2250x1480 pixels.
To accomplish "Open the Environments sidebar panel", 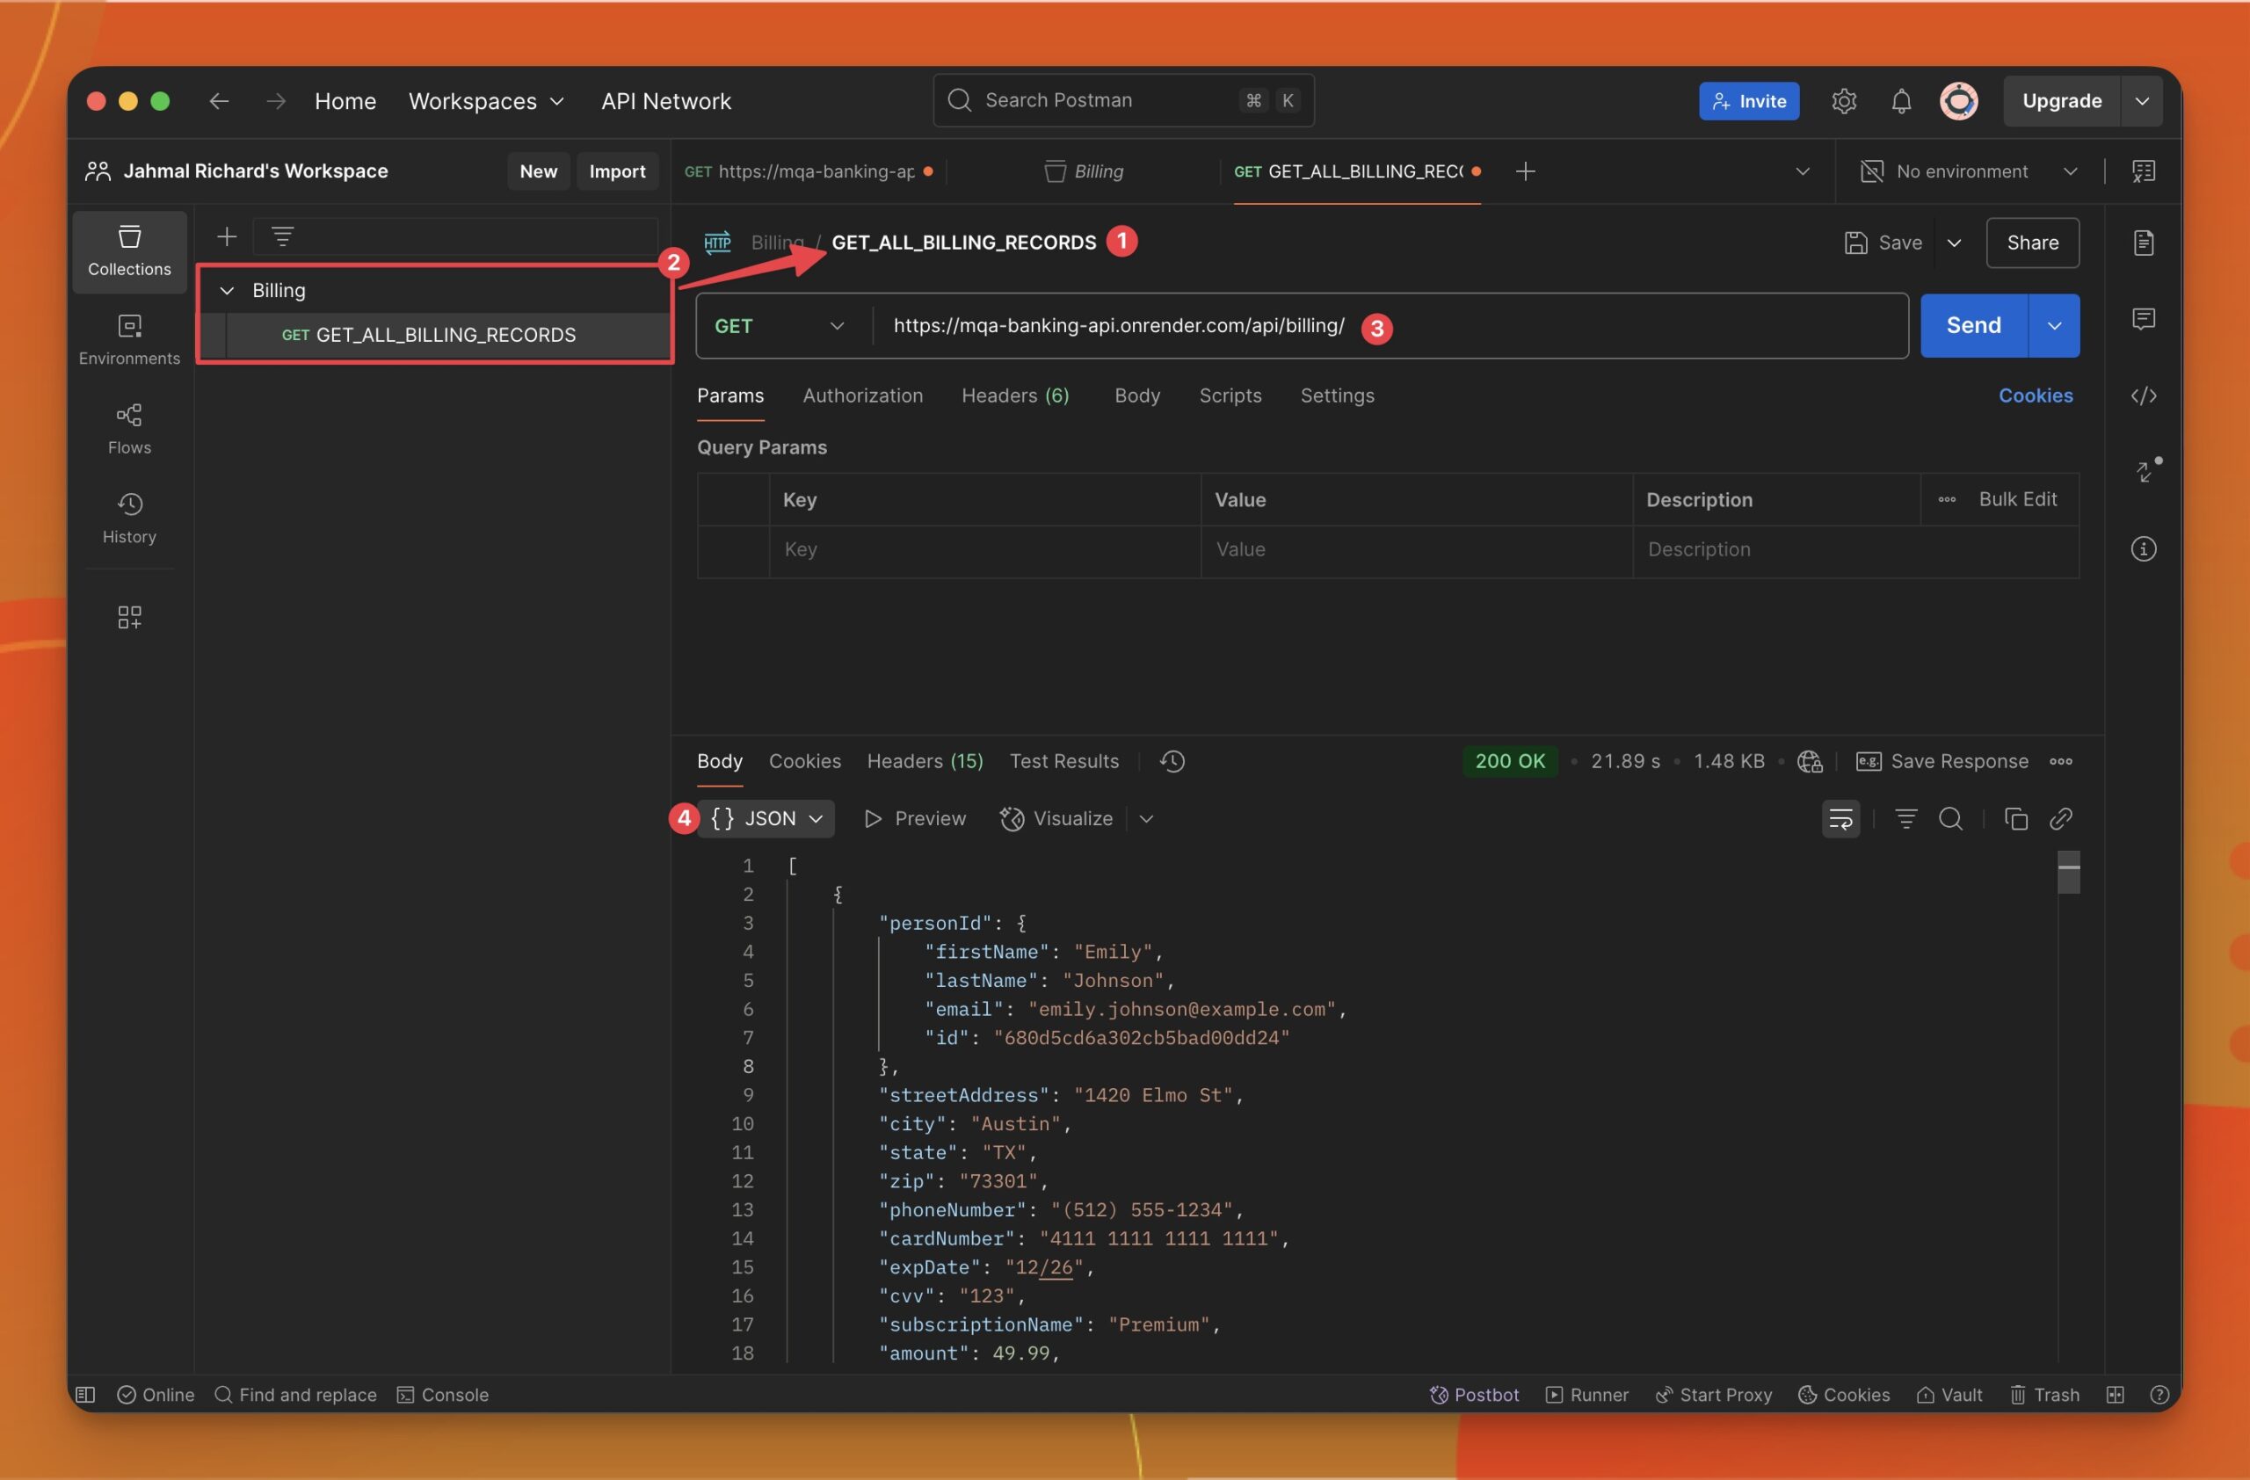I will (129, 340).
